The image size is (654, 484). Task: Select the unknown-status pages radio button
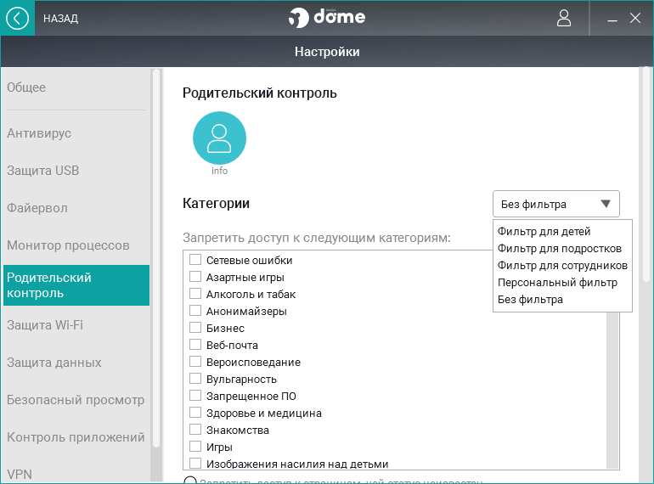coord(191,481)
